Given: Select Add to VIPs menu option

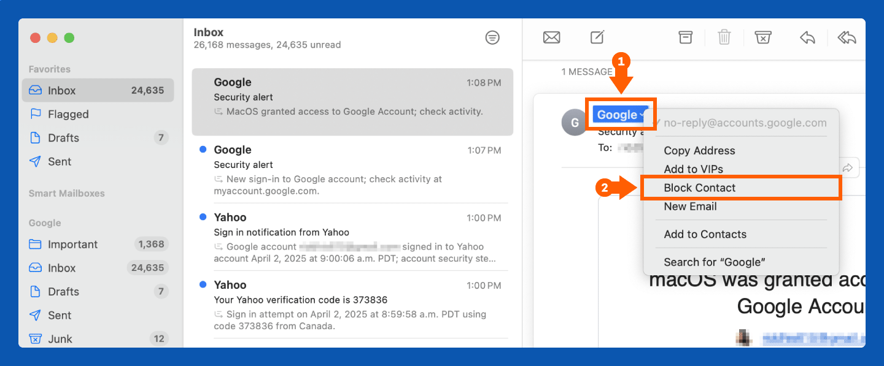Looking at the screenshot, I should (x=693, y=169).
